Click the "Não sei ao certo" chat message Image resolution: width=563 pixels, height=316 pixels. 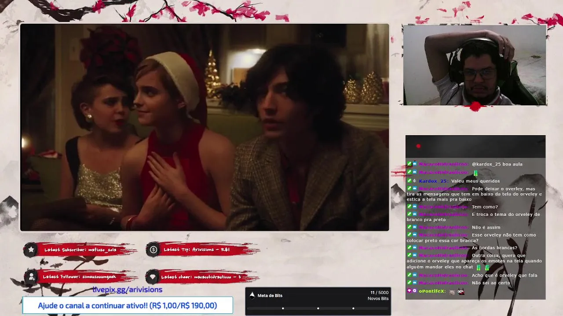coord(491,283)
